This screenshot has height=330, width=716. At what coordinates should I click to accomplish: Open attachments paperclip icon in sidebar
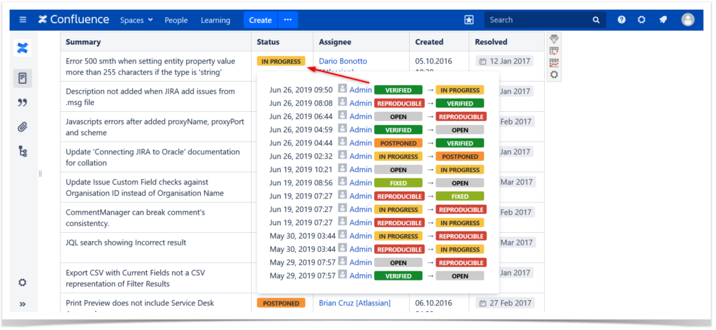(x=22, y=127)
